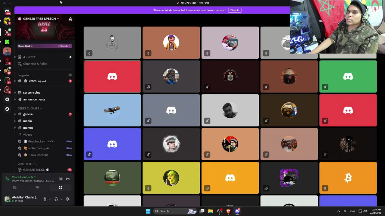
Task: Open the memes channel
Action: point(45,128)
